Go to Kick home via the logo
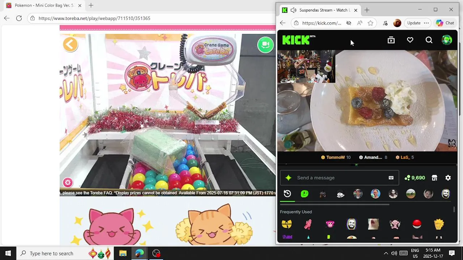 point(299,40)
